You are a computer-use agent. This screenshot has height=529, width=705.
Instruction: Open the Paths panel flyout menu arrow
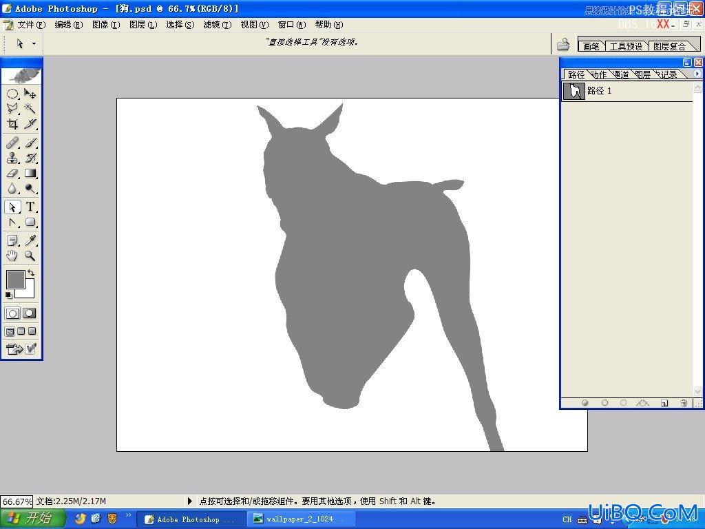tap(697, 73)
